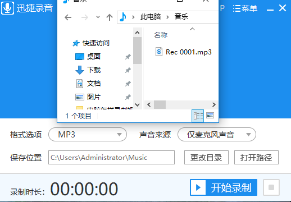Click the Rec 0001.mp3 file icon

point(159,52)
